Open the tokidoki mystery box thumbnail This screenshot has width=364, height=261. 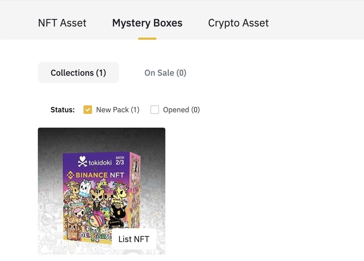pyautogui.click(x=102, y=191)
